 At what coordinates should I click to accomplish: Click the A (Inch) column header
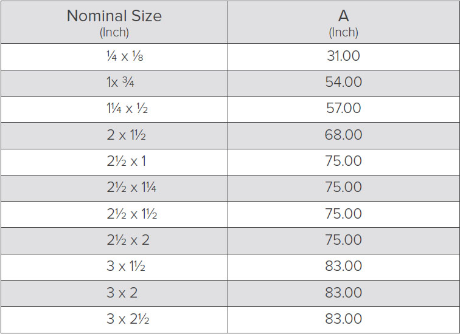344,22
